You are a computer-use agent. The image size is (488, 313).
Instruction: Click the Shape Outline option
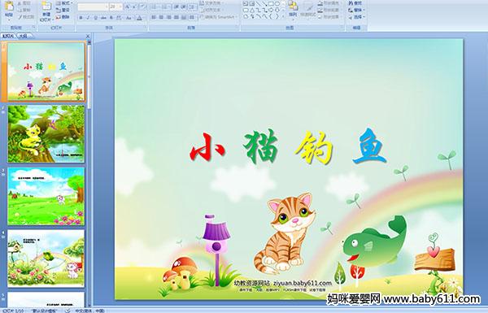point(329,10)
